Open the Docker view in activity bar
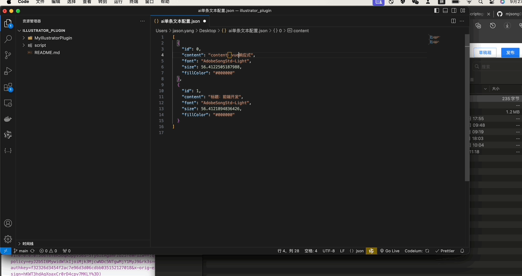 pyautogui.click(x=8, y=119)
